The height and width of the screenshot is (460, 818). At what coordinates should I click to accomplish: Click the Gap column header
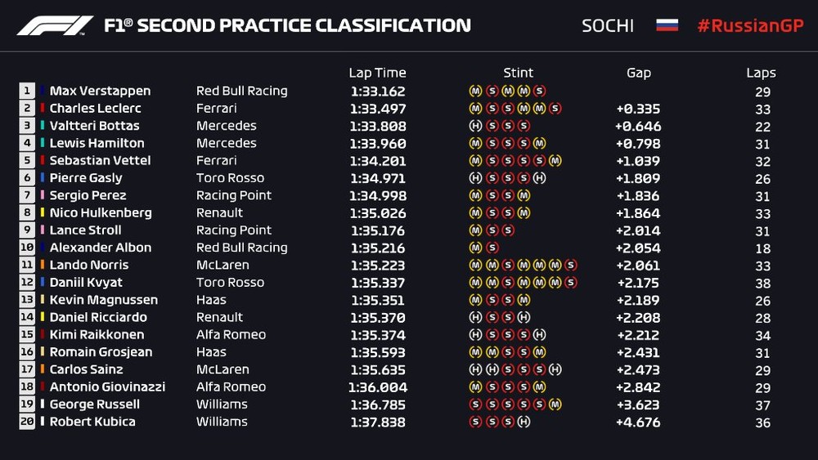[x=639, y=73]
